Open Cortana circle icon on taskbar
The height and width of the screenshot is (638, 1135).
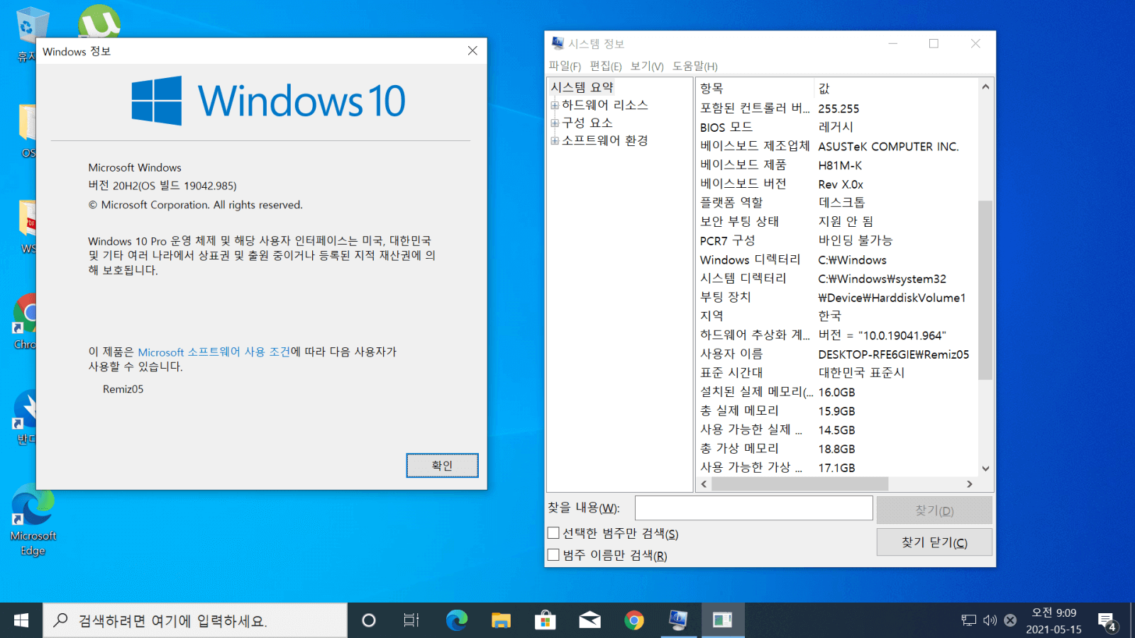(x=368, y=620)
